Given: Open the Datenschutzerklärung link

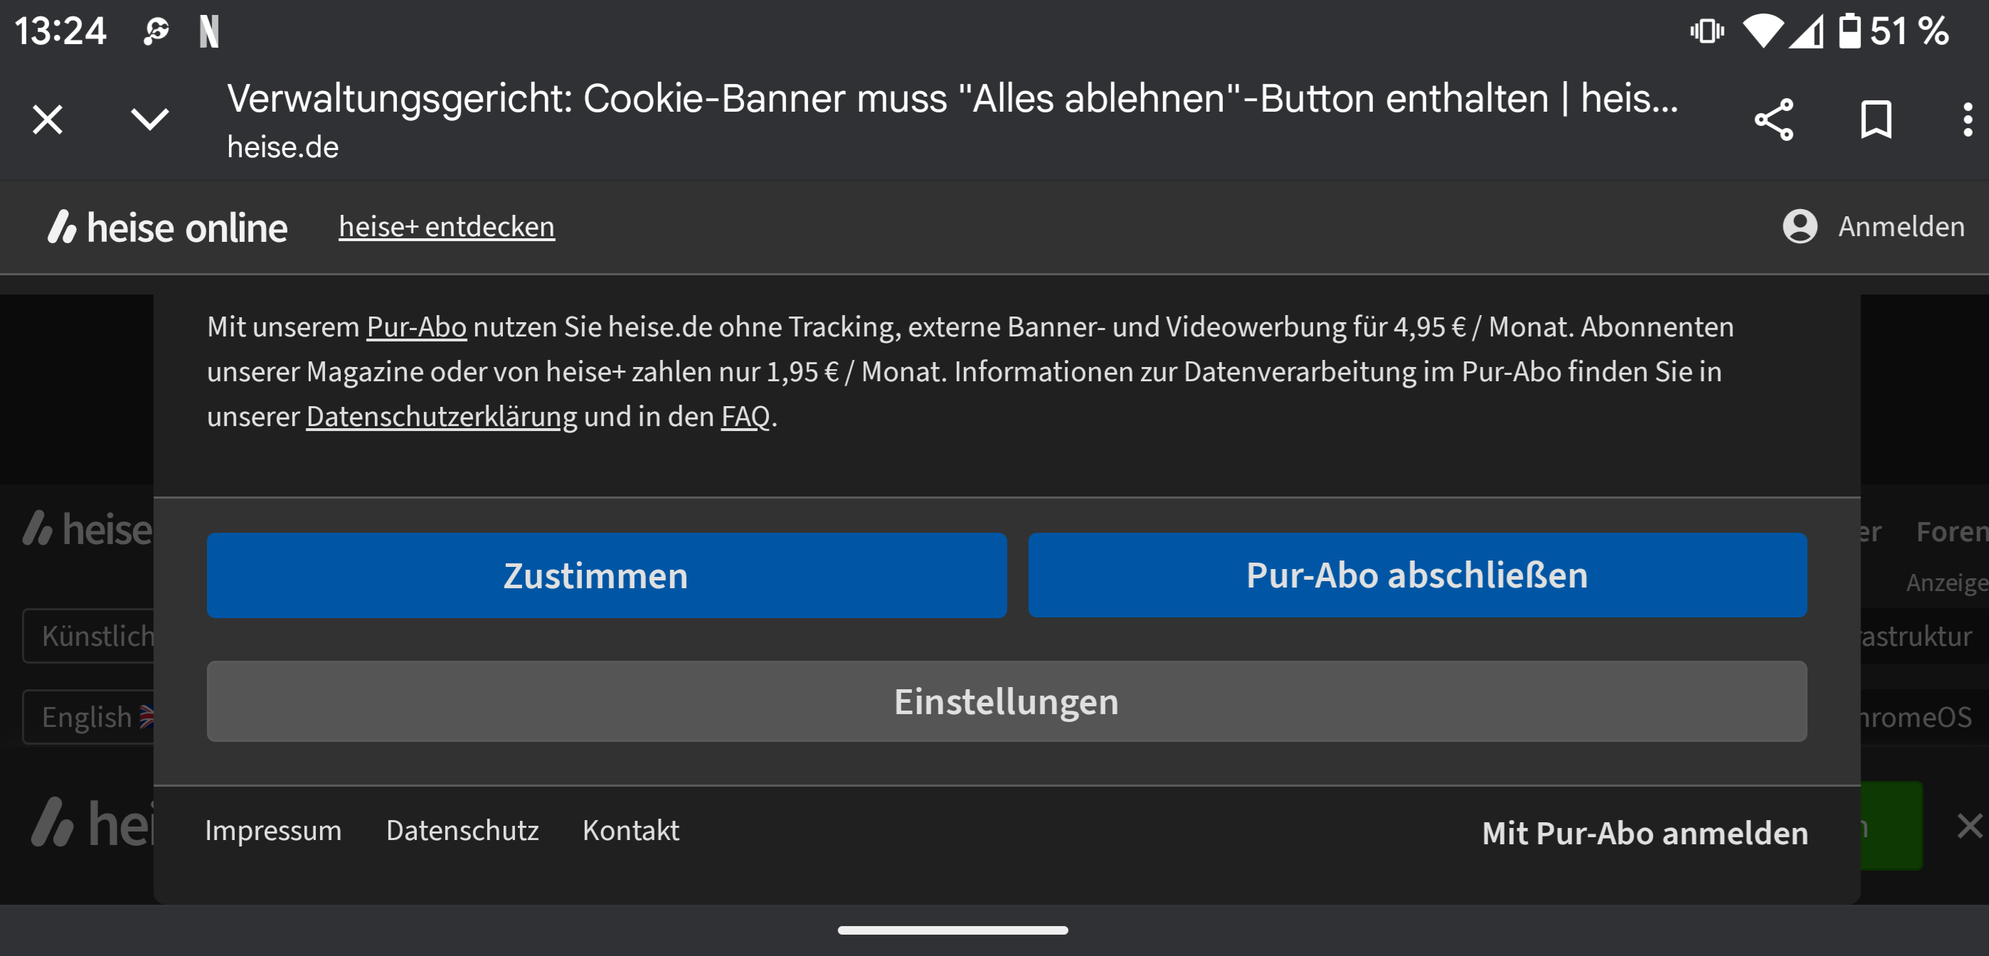Looking at the screenshot, I should pos(442,417).
